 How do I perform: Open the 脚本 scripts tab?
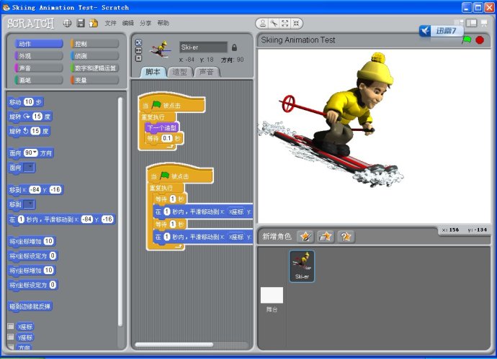[153, 72]
